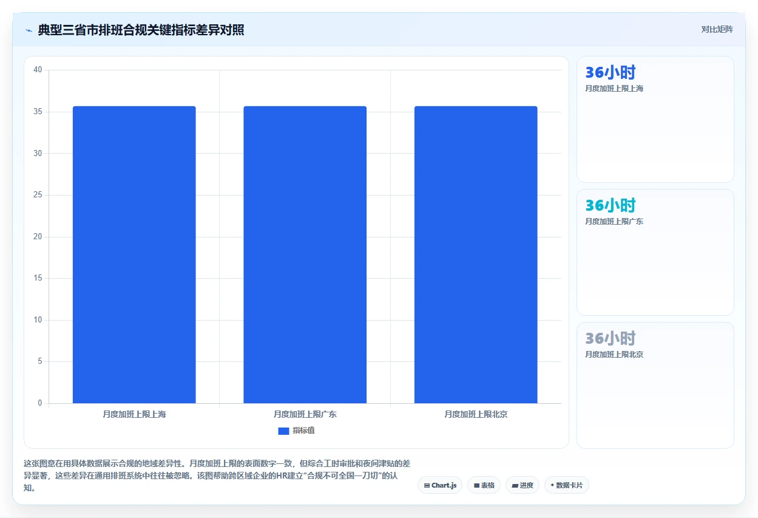Click y-axis value 35
The width and height of the screenshot is (758, 518).
(x=38, y=112)
